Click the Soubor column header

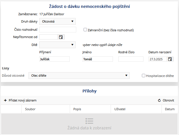click(46, 109)
